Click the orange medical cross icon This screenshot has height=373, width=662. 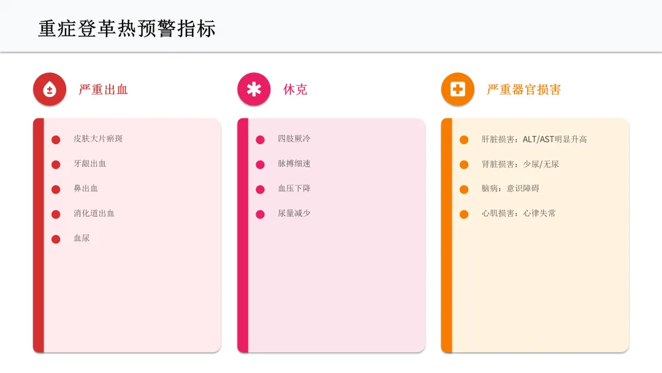(x=458, y=90)
